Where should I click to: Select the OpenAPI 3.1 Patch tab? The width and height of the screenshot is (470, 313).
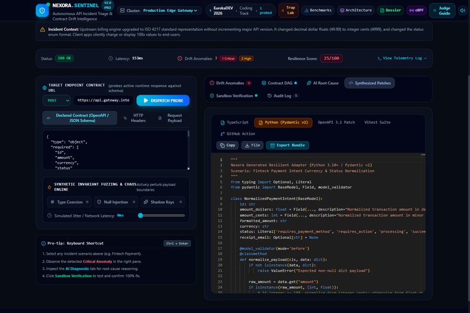click(x=336, y=122)
